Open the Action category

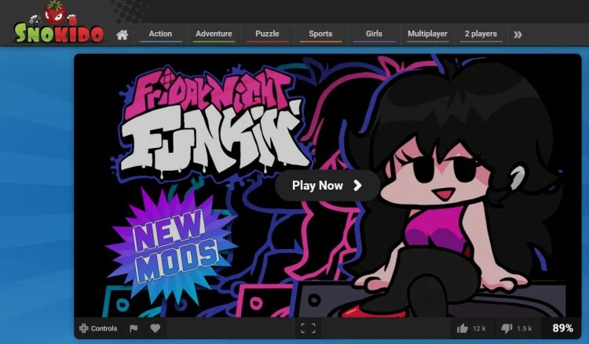pyautogui.click(x=160, y=34)
